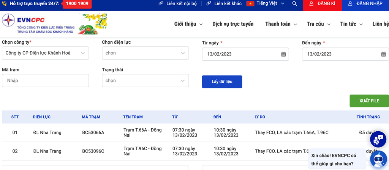Open the Chọn công ty dropdown
389x170 pixels.
(x=45, y=53)
